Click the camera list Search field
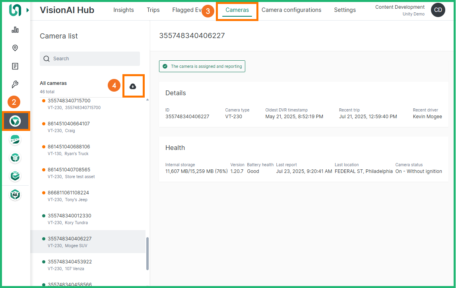Image resolution: width=456 pixels, height=288 pixels. pos(90,59)
